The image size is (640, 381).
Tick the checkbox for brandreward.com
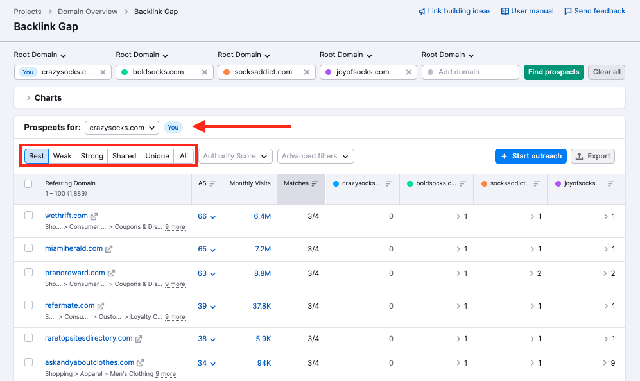28,273
